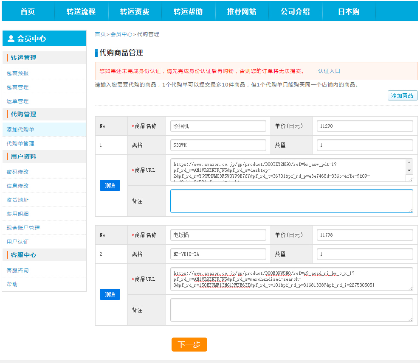Delete item 1 with 删除 button
This screenshot has height=363, width=420.
tap(110, 185)
